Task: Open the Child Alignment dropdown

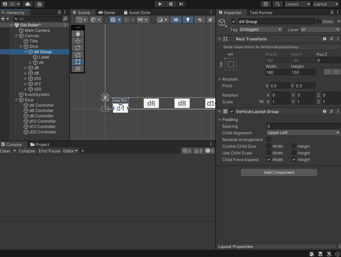Action: 303,133
